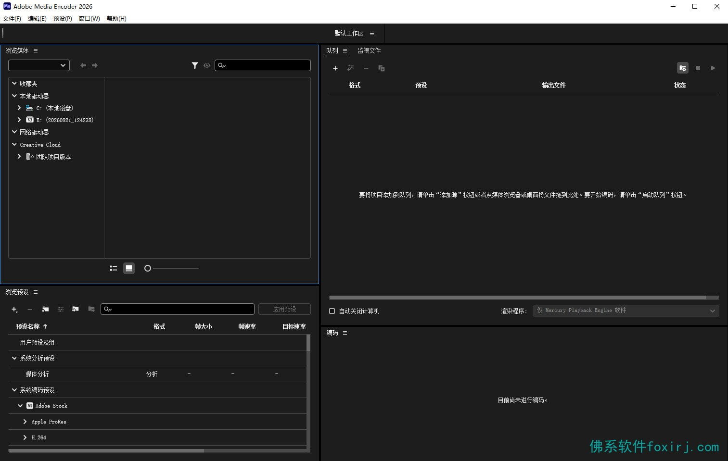The height and width of the screenshot is (461, 728).
Task: Collapse the Adobe Stock preset group
Action: pyautogui.click(x=20, y=406)
